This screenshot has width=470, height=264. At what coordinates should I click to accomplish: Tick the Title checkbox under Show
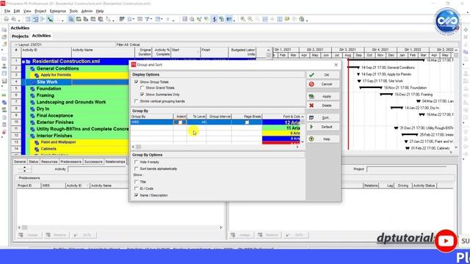click(x=137, y=182)
